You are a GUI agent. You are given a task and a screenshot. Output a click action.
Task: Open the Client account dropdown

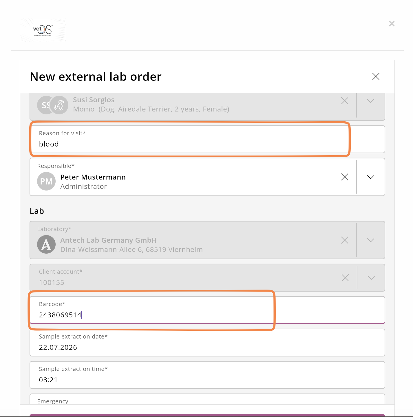(371, 278)
